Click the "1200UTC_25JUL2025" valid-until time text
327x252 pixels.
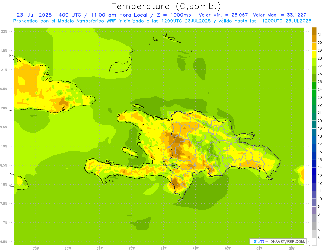tap(286, 21)
